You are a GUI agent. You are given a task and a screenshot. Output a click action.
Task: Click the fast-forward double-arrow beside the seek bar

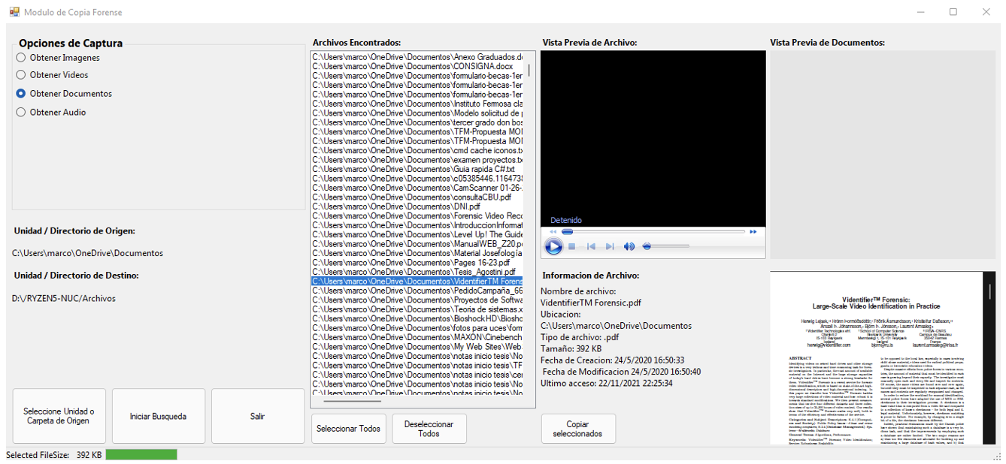[x=753, y=232]
